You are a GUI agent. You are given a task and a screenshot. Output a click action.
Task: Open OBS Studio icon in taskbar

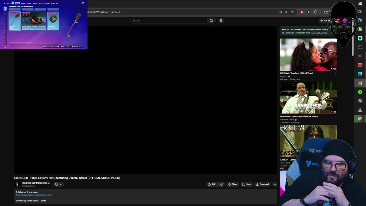pos(360,47)
